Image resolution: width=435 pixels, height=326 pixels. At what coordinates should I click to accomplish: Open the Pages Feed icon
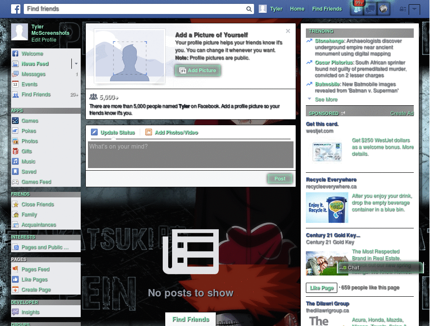coord(15,269)
